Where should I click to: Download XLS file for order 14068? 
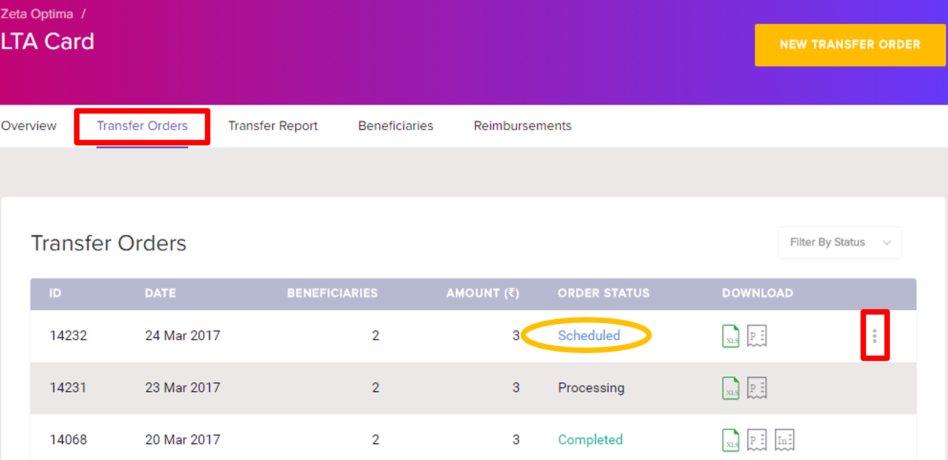(x=731, y=440)
